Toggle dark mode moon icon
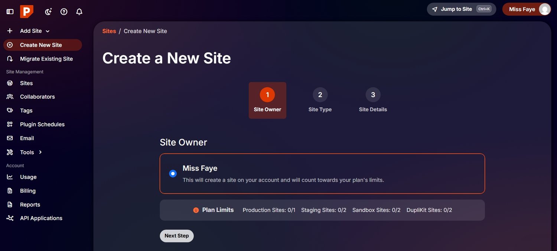Viewport: 557px width, 251px height. [x=48, y=12]
